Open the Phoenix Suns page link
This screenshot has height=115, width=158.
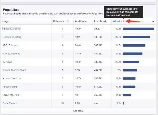point(10,87)
